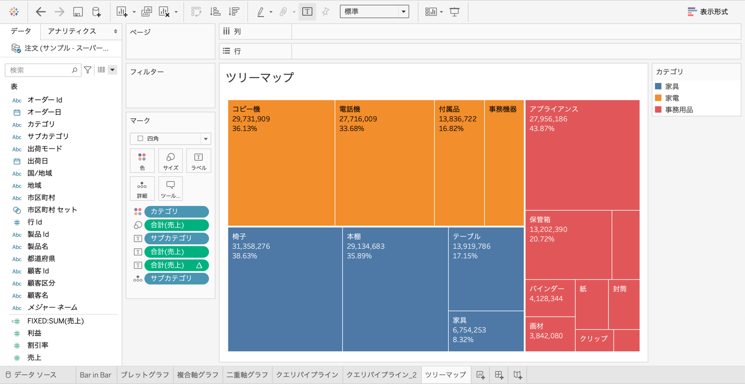The width and height of the screenshot is (745, 384).
Task: Switch to the データ pane tab
Action: point(21,31)
